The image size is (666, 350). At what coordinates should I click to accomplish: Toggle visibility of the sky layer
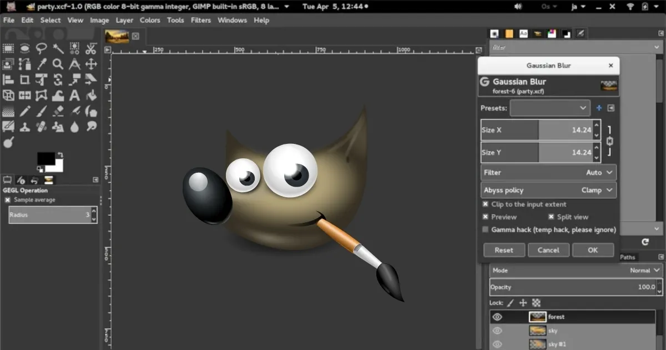click(x=497, y=331)
